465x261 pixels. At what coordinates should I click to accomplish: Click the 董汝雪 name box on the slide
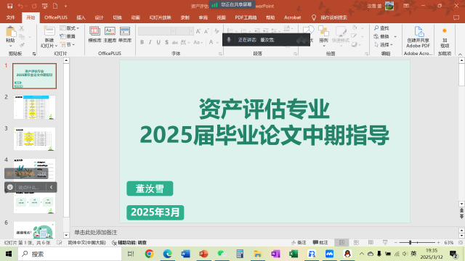(x=150, y=188)
